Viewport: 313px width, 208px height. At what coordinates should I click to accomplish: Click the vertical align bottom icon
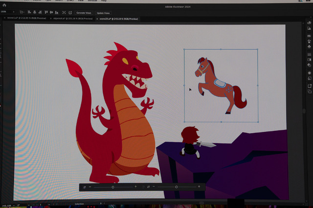click(57, 12)
